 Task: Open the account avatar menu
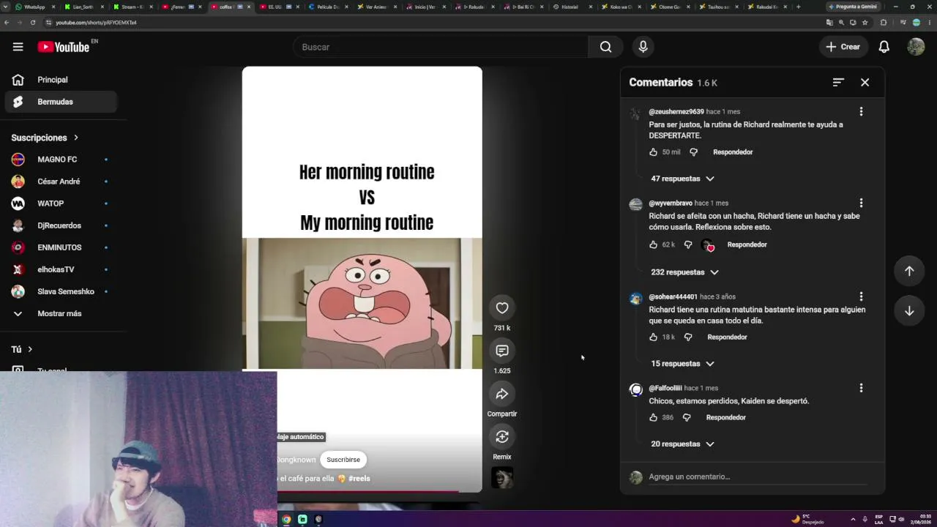[916, 47]
